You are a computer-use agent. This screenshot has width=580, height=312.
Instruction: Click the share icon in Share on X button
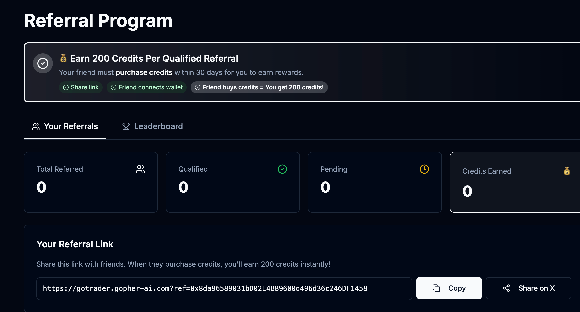pyautogui.click(x=506, y=288)
